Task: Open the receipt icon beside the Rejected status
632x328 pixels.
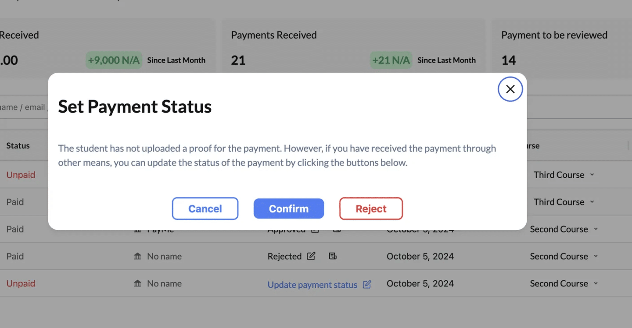Action: 333,256
